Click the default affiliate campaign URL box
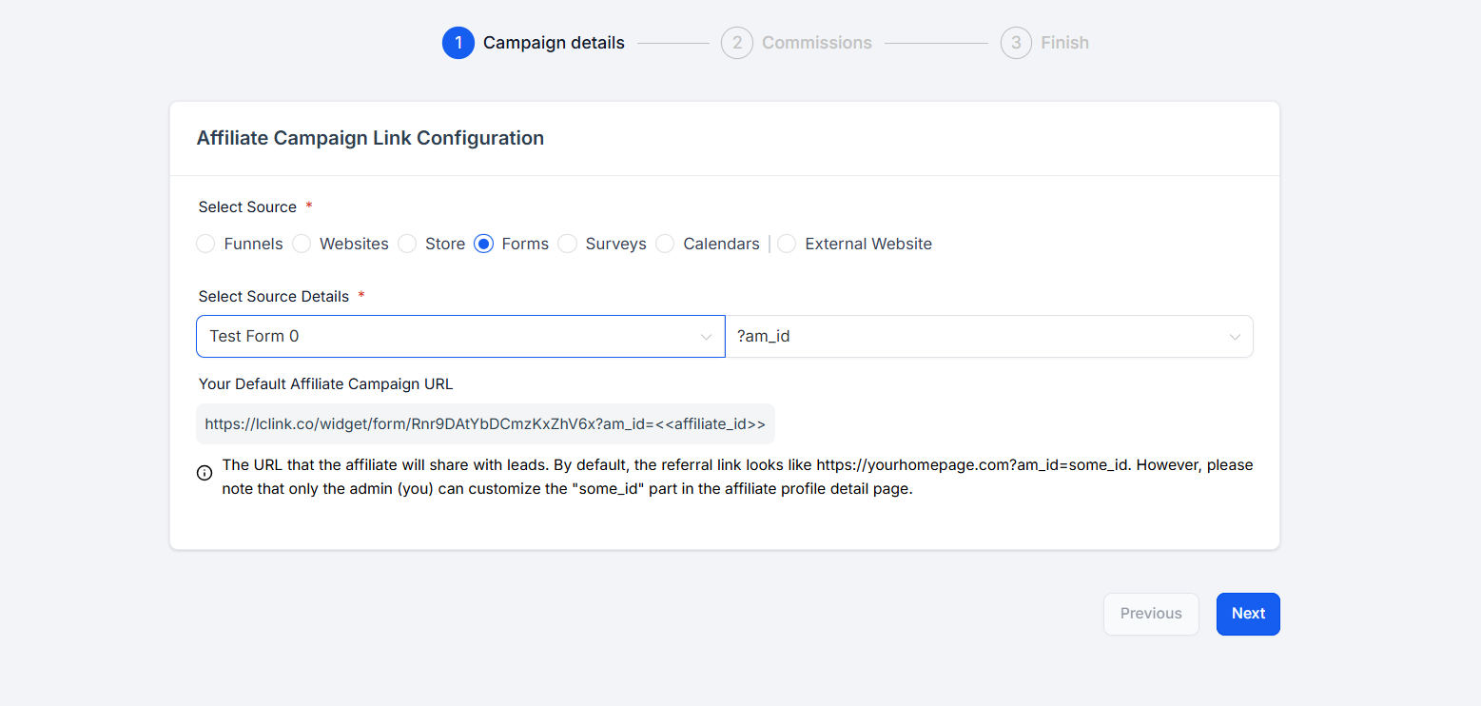Viewport: 1481px width, 706px height. pos(485,424)
